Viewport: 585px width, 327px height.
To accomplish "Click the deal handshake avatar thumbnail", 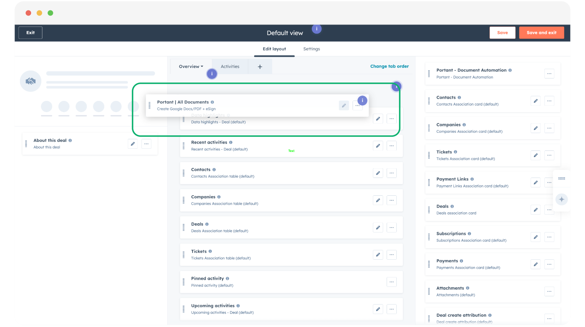I will pyautogui.click(x=30, y=81).
